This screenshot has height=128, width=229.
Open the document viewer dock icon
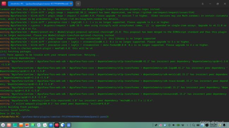pos(39,125)
